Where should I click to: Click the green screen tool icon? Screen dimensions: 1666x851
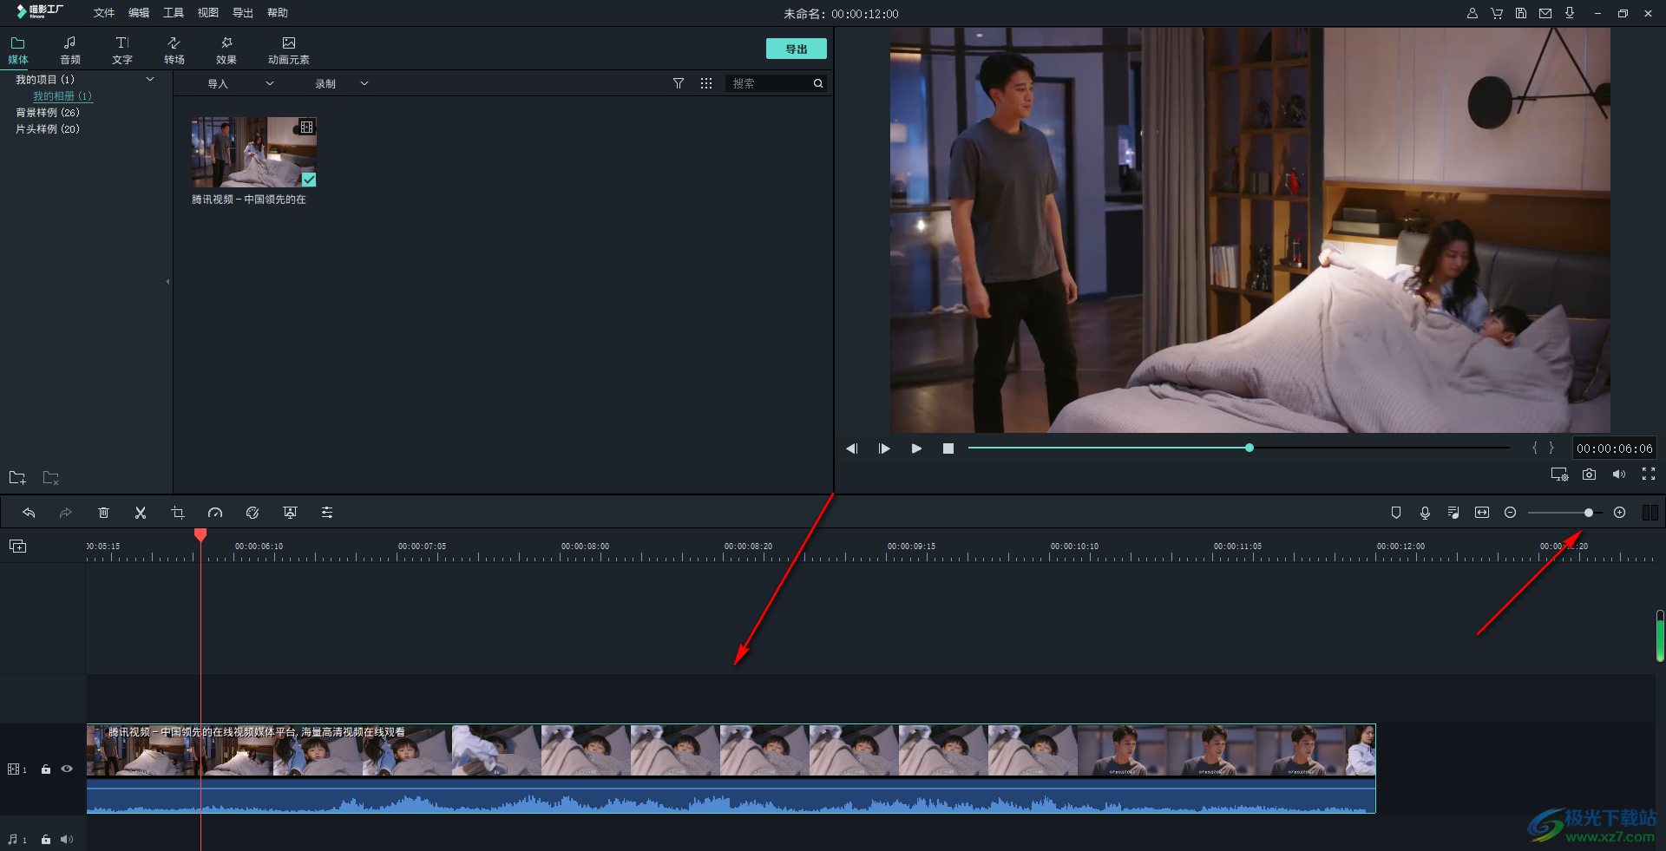coord(290,513)
